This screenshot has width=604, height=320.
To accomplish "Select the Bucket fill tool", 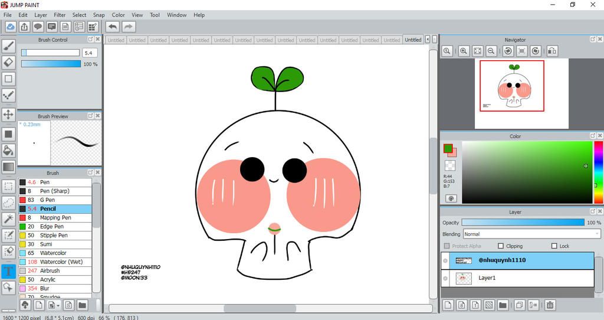I will coord(8,151).
